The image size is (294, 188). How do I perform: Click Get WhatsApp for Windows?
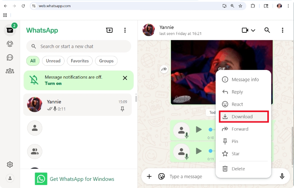click(x=81, y=179)
